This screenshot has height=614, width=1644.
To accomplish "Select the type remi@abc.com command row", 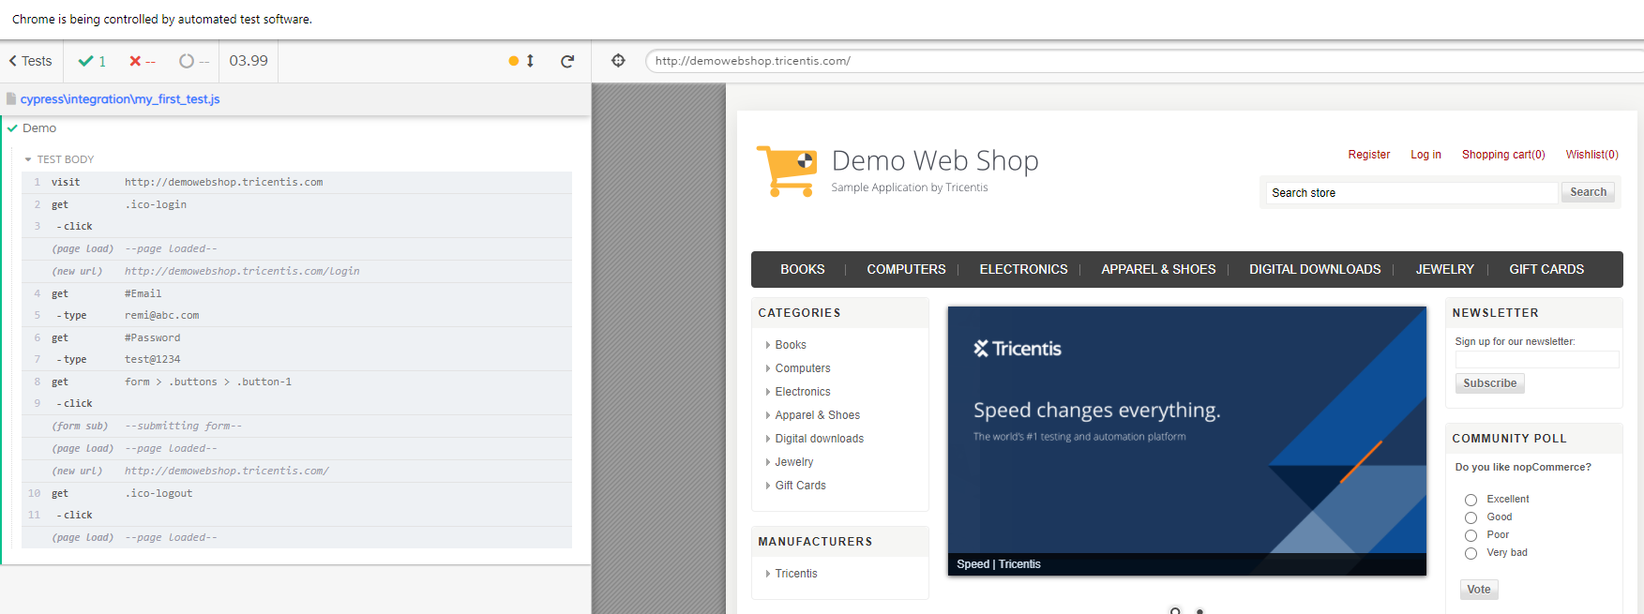I will 296,315.
